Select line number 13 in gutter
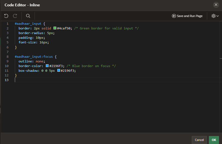This screenshot has height=144, width=222. [x=7, y=80]
